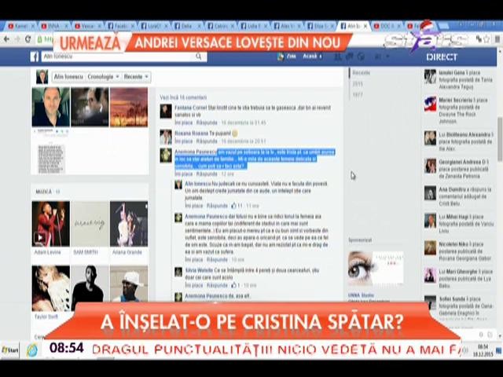The width and height of the screenshot is (503, 377).
Task: Switch to the INNA YouTube tab
Action: pyautogui.click(x=54, y=26)
